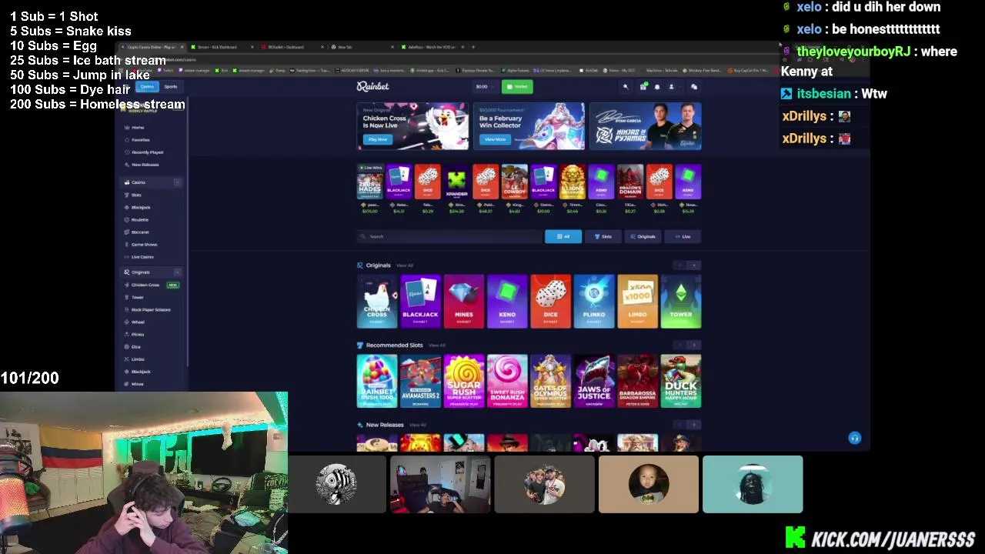Open the user profile icon
This screenshot has width=985, height=554.
point(671,87)
